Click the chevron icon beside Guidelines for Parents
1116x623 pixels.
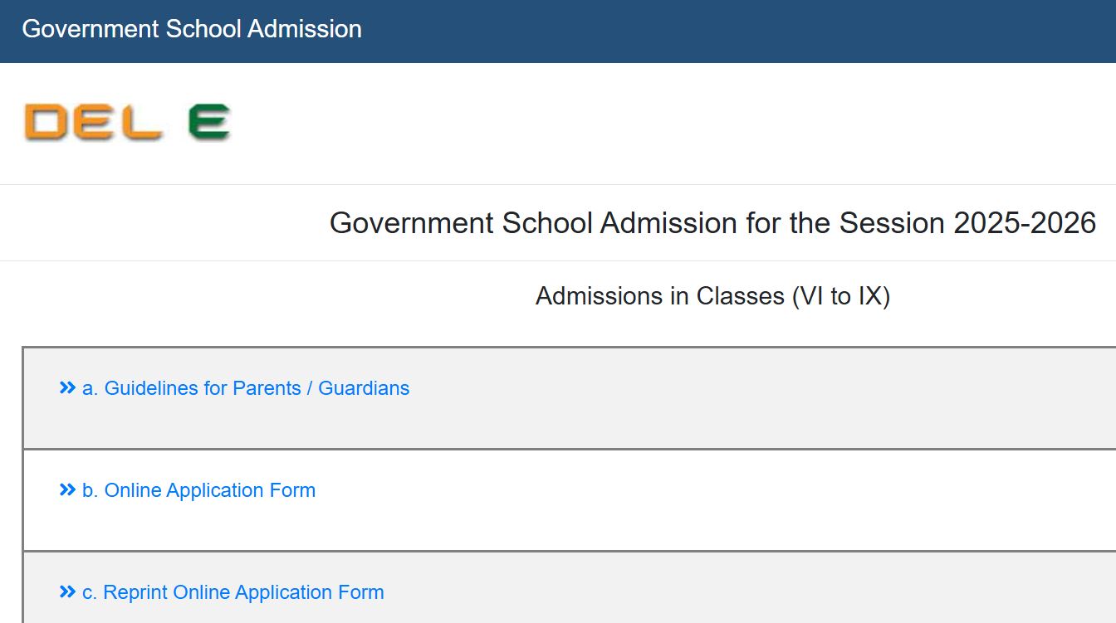pos(66,387)
